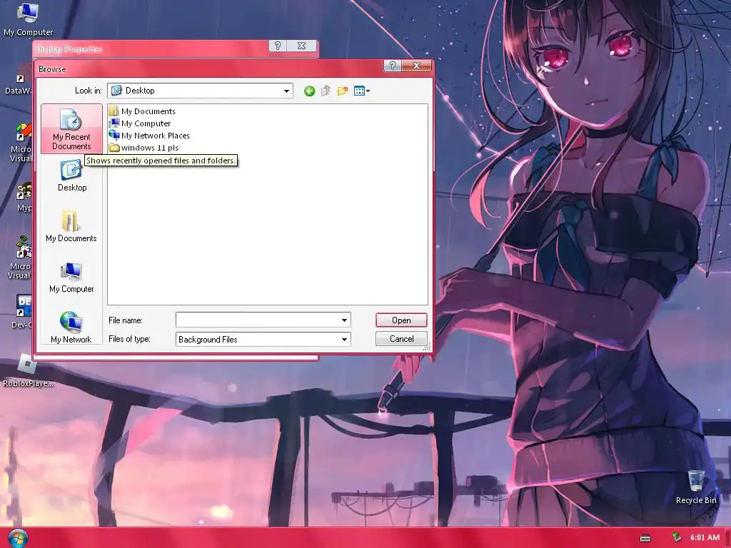
Task: Click the green Back arrow in Browse toolbar
Action: pos(309,91)
